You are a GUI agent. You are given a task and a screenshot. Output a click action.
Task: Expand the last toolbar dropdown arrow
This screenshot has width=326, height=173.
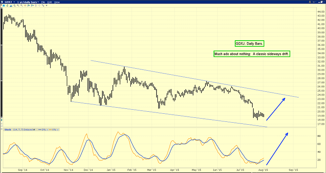(x=46, y=6)
